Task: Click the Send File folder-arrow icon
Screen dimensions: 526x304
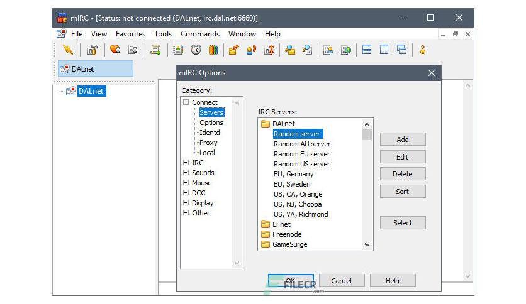Action: (x=234, y=50)
